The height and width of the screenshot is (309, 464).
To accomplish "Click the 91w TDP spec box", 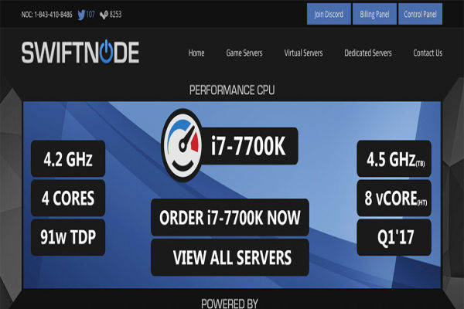I will click(x=68, y=237).
